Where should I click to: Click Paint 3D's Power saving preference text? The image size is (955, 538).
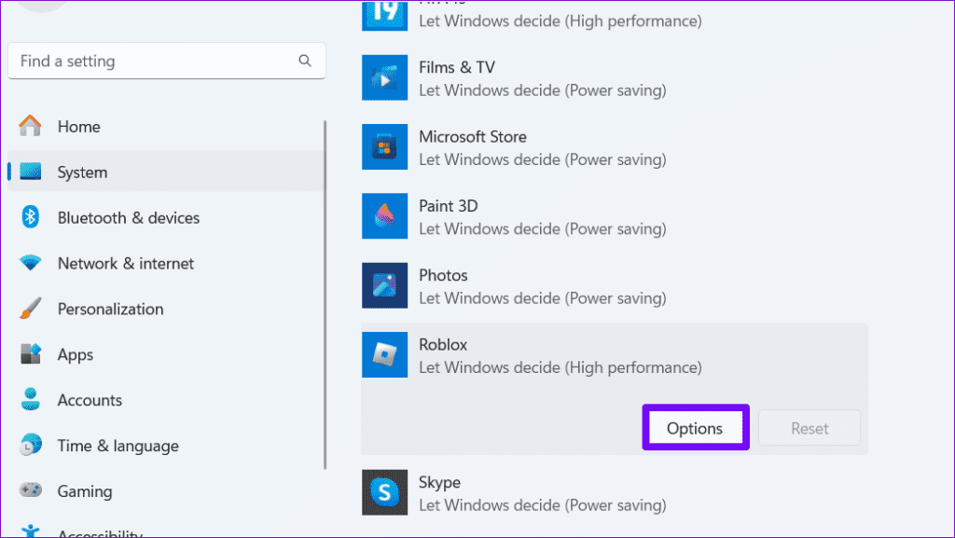coord(543,228)
